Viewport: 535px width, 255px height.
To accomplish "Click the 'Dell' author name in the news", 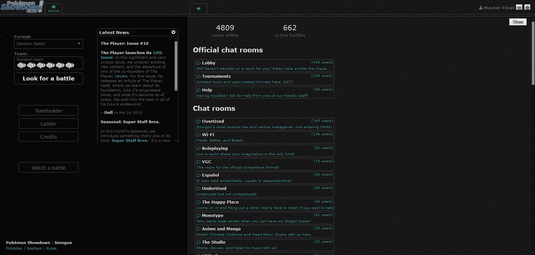I will 108,112.
